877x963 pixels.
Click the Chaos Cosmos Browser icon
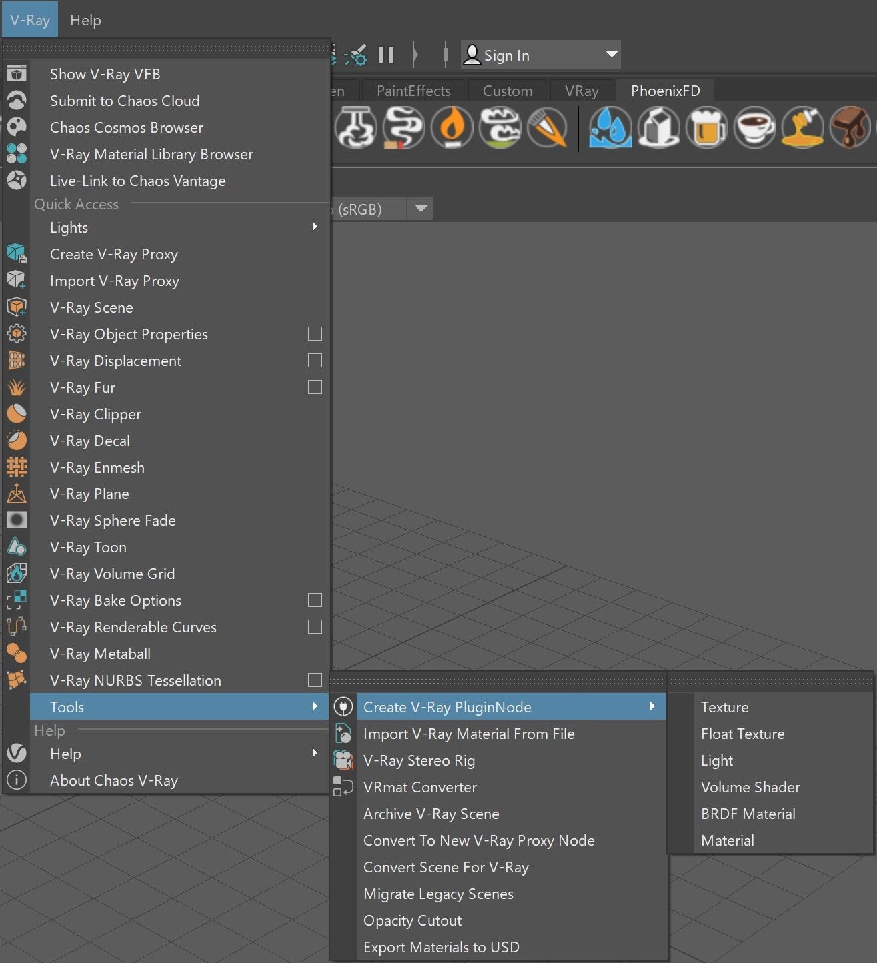tap(17, 127)
